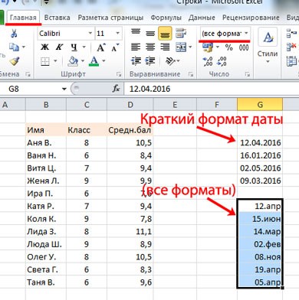Viewport: 299px width, 300px height.
Task: Apply the font color A swatch
Action: 94,61
